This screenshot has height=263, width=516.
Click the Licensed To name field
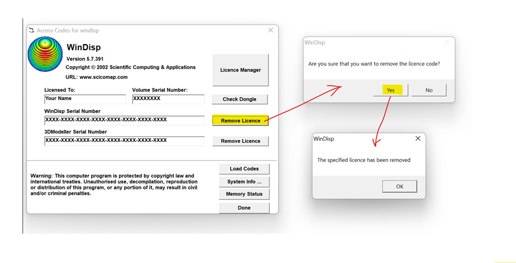point(85,100)
